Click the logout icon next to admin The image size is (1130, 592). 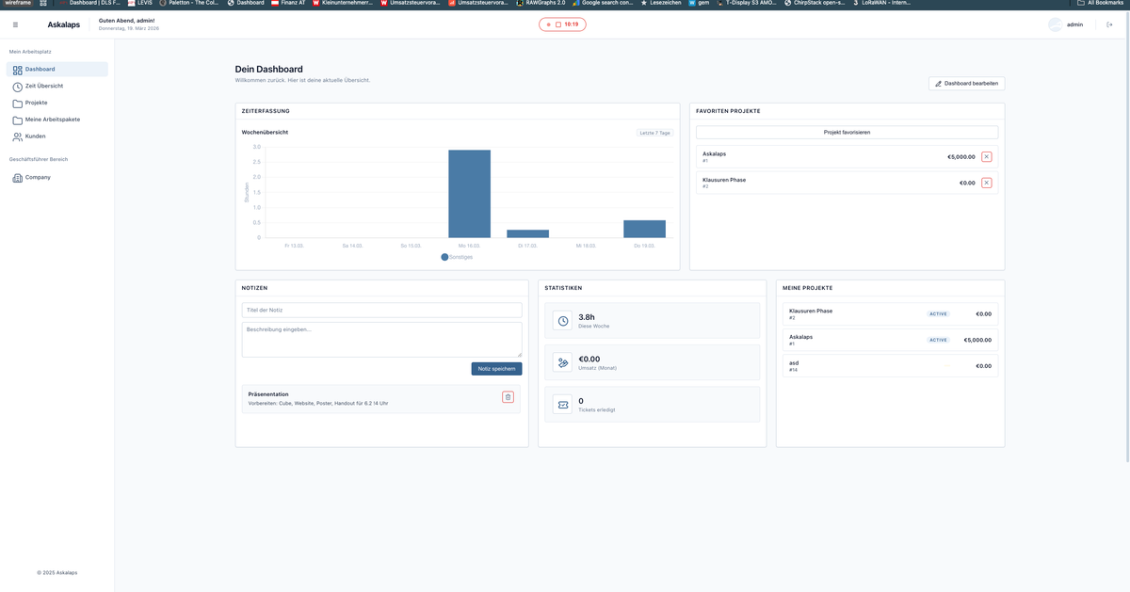pyautogui.click(x=1109, y=24)
